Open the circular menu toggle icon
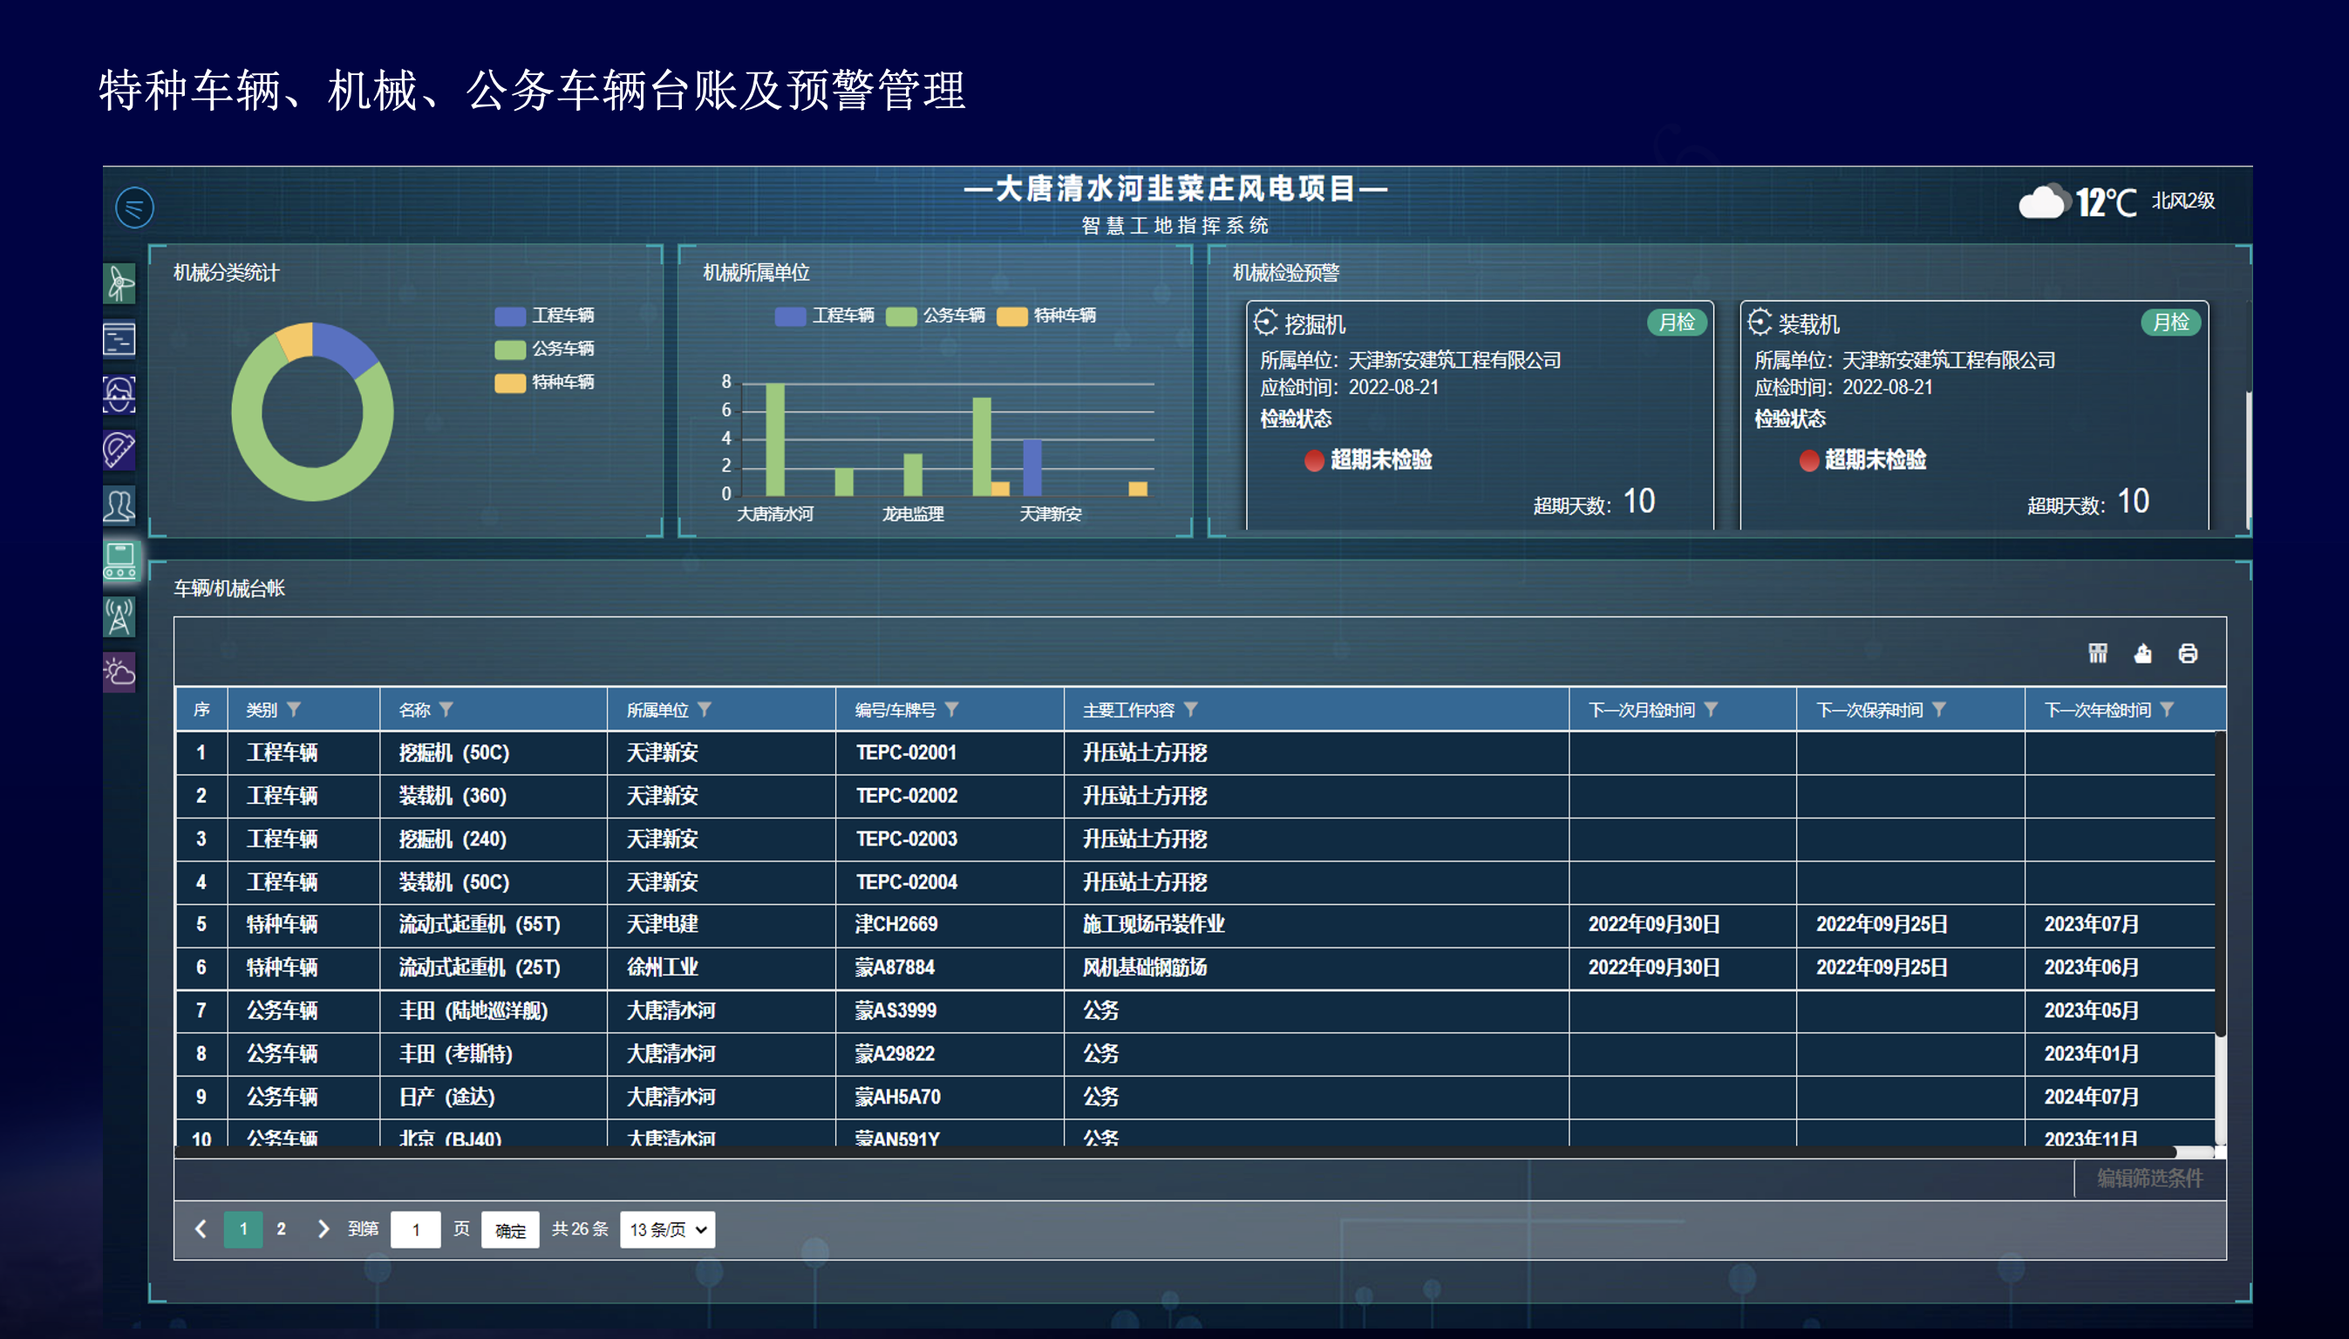This screenshot has height=1339, width=2349. click(134, 207)
